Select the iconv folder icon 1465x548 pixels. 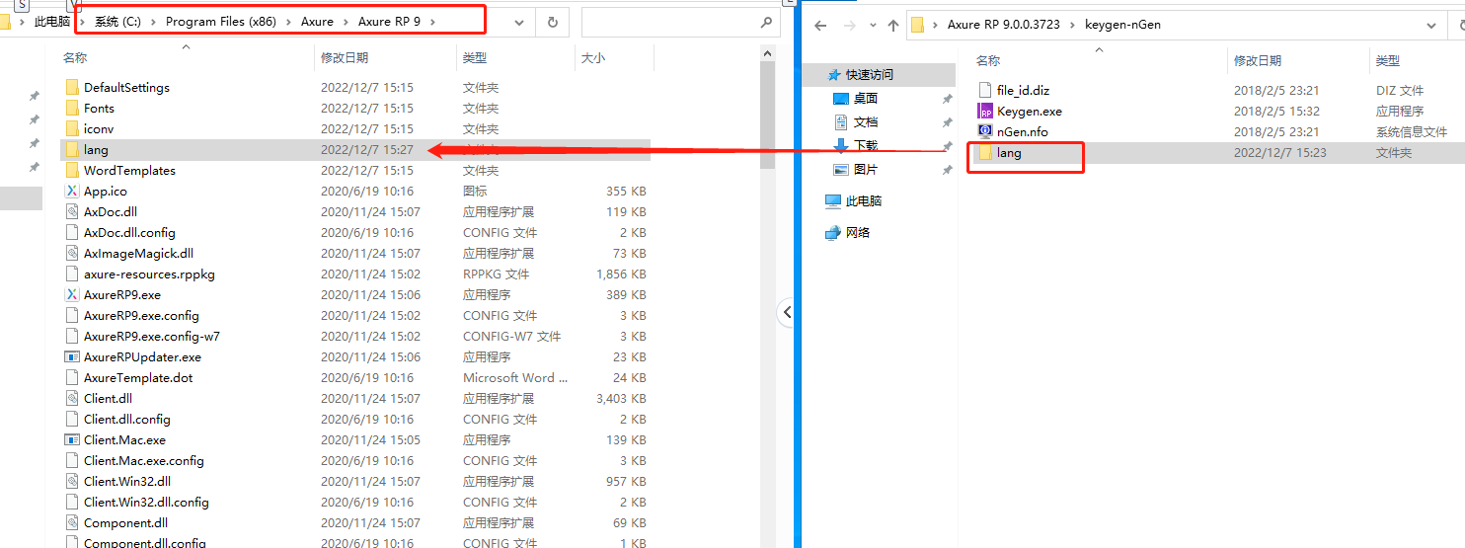pyautogui.click(x=72, y=128)
